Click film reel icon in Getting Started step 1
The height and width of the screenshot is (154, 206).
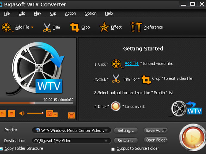coord(117,64)
